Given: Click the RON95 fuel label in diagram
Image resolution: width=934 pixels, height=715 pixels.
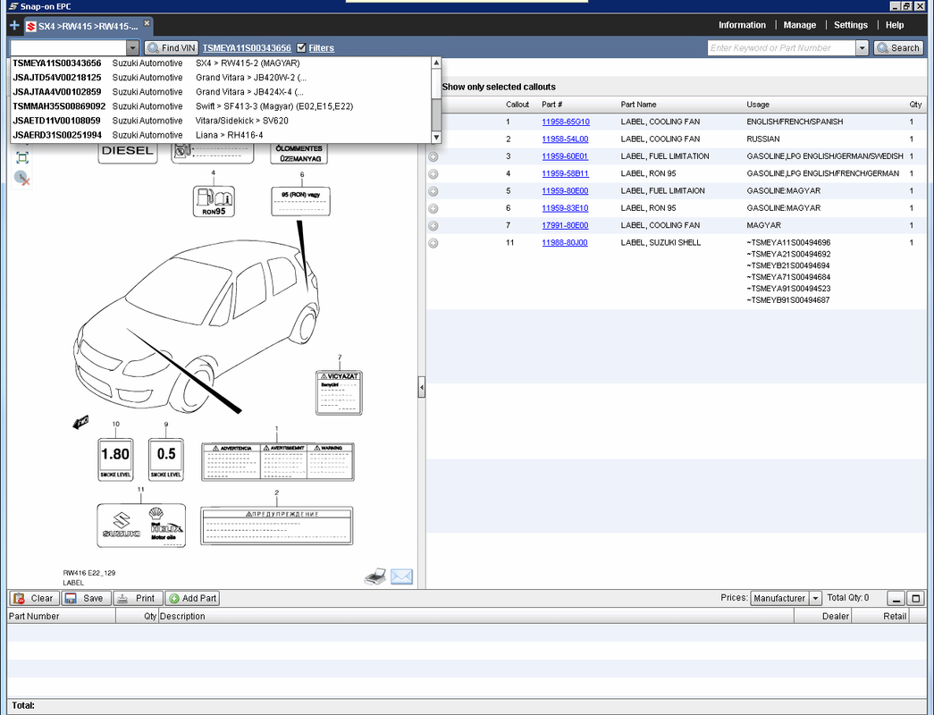Looking at the screenshot, I should pyautogui.click(x=214, y=201).
